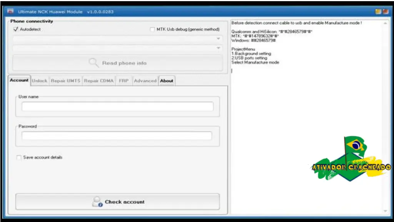Focus the Password input field
This screenshot has height=222, width=394.
coord(117,136)
